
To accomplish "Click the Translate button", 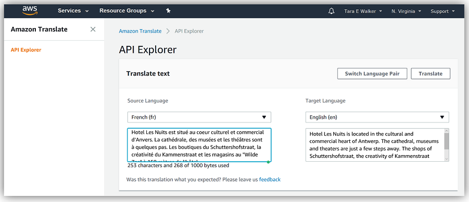I will point(430,73).
